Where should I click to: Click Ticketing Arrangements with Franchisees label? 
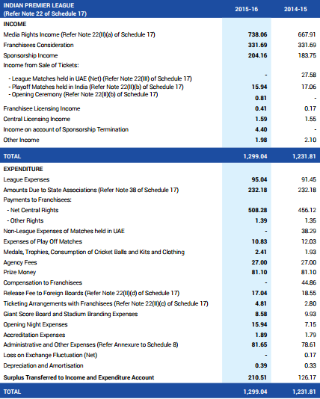[x=105, y=303]
